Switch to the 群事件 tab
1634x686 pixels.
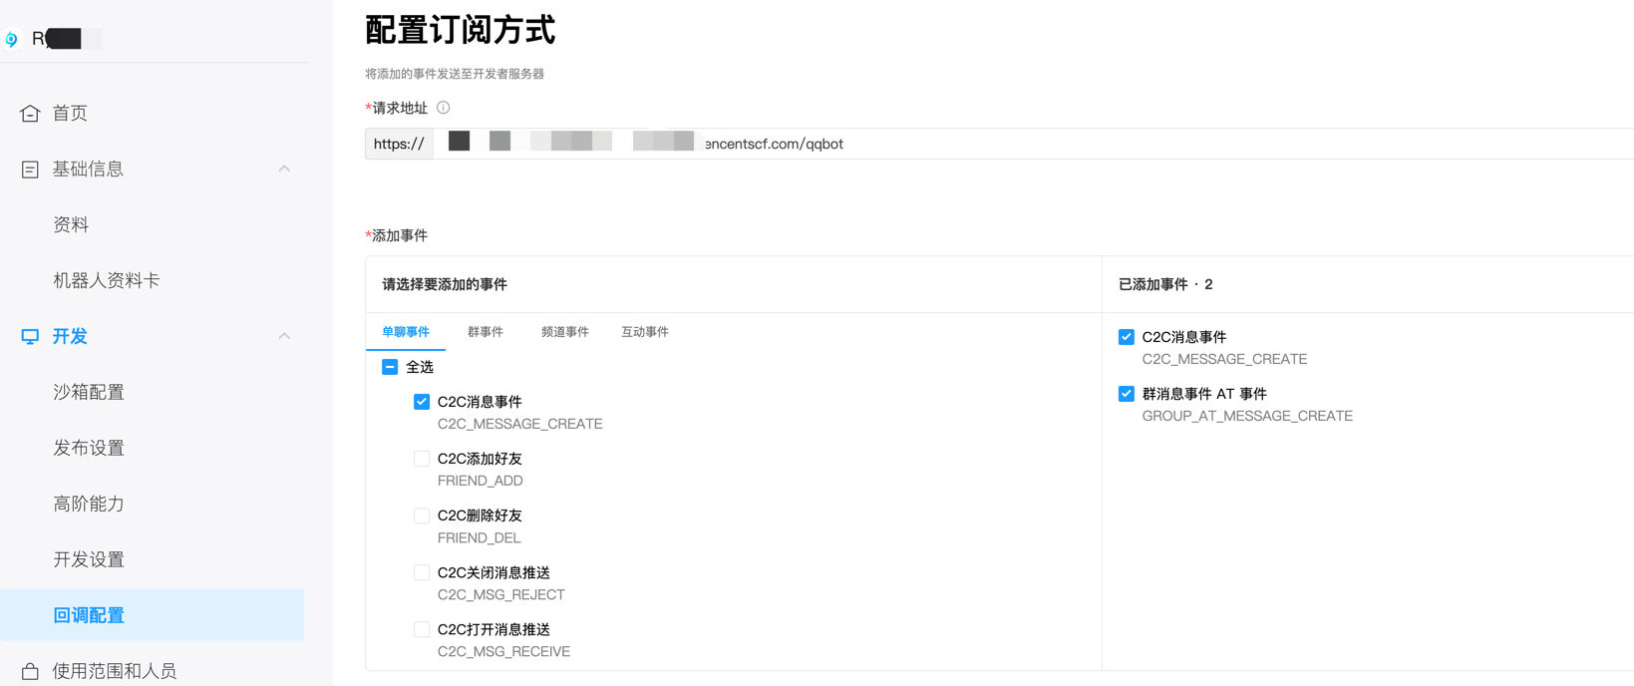pos(486,332)
